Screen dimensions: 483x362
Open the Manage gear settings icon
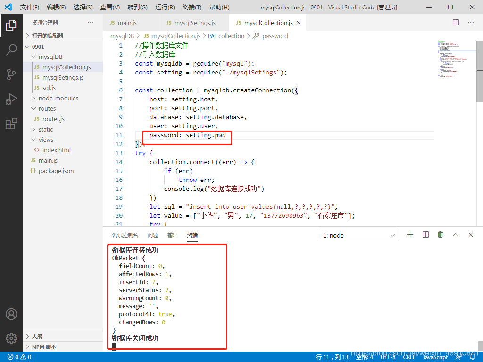(11, 338)
